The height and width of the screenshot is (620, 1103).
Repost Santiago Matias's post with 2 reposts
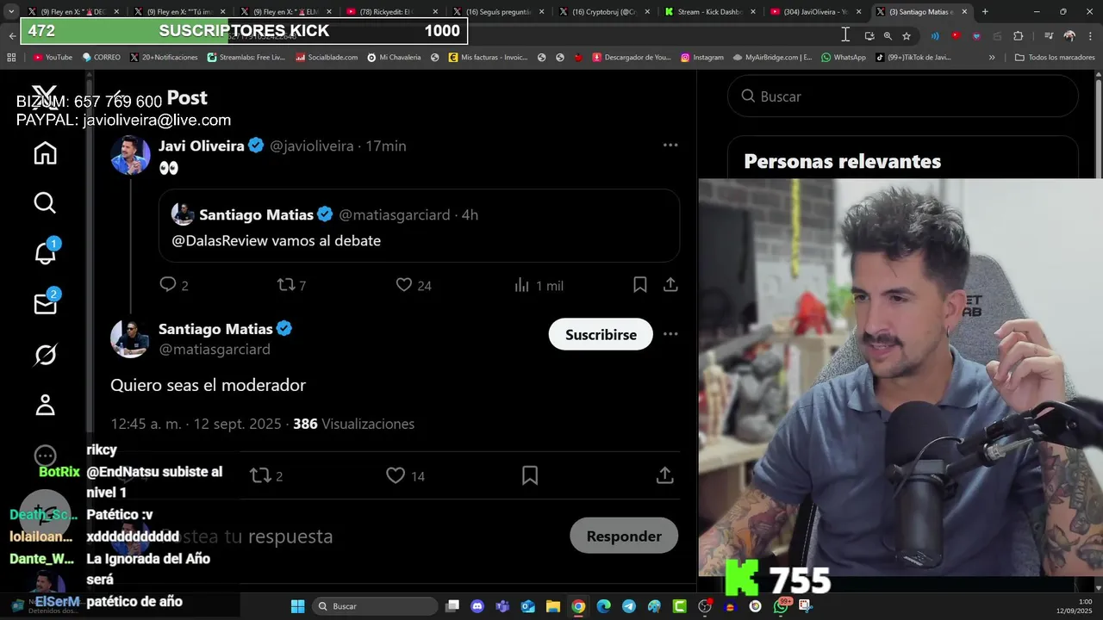(266, 475)
